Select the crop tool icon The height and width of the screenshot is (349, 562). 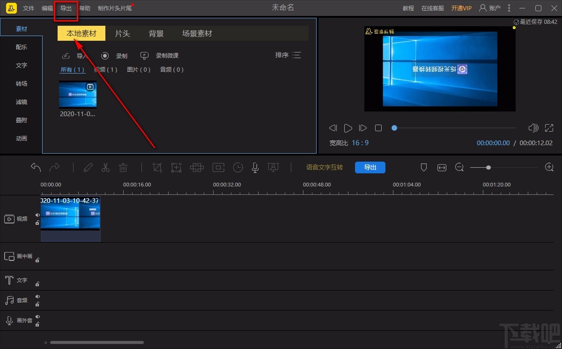point(158,167)
